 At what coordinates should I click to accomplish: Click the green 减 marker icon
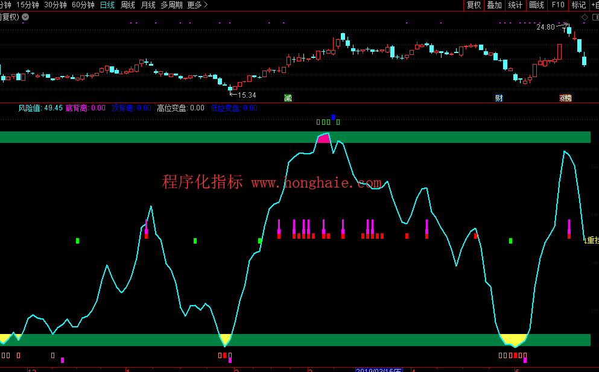[288, 98]
